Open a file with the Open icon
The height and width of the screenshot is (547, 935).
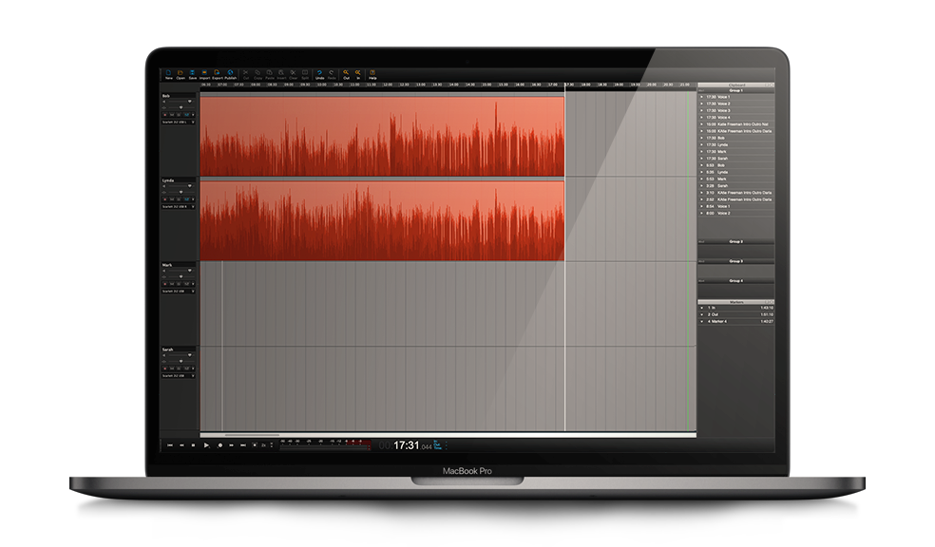click(x=181, y=72)
